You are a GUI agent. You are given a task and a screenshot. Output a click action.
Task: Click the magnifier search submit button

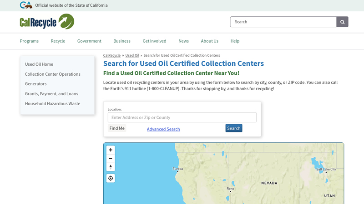[x=342, y=22]
